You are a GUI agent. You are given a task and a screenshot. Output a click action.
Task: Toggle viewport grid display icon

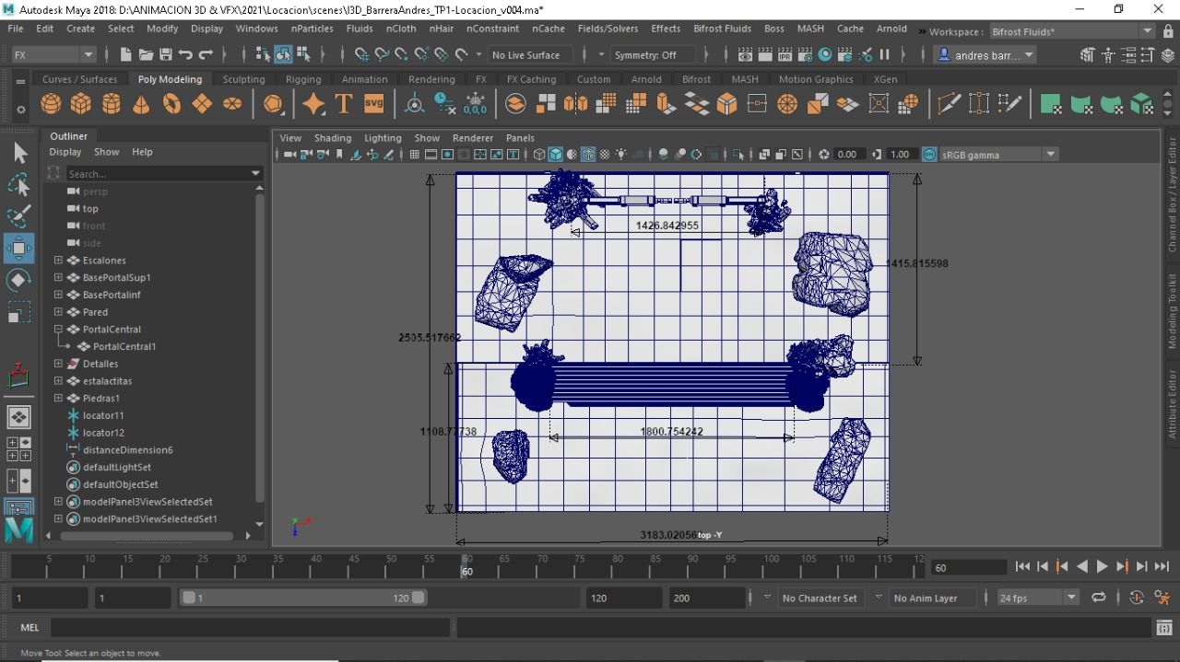pyautogui.click(x=415, y=155)
